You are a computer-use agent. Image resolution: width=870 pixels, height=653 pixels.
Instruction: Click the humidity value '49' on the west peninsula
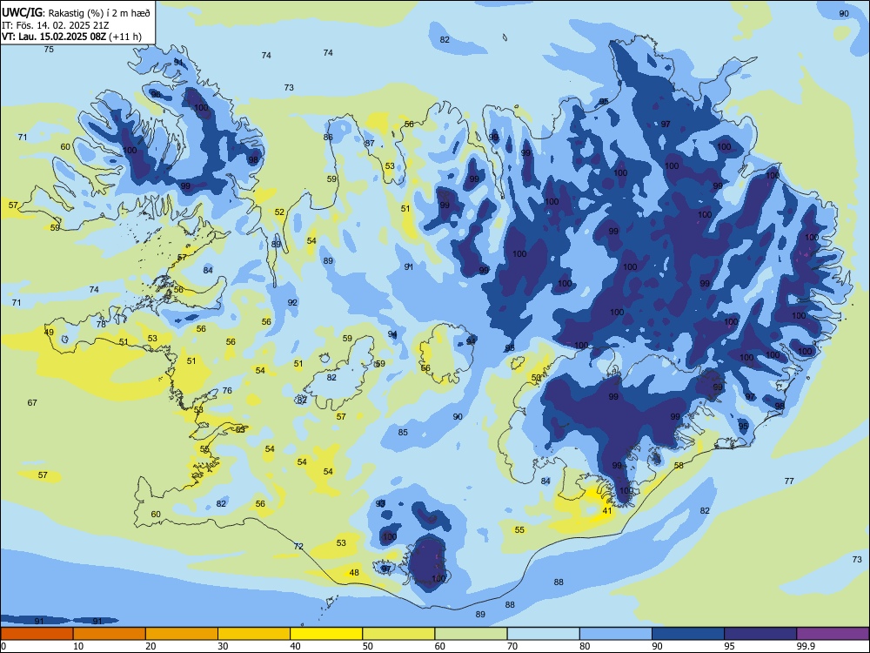click(x=49, y=333)
